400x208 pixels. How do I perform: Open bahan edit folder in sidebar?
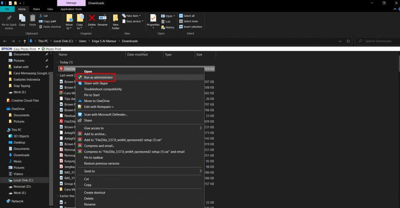pyautogui.click(x=21, y=67)
